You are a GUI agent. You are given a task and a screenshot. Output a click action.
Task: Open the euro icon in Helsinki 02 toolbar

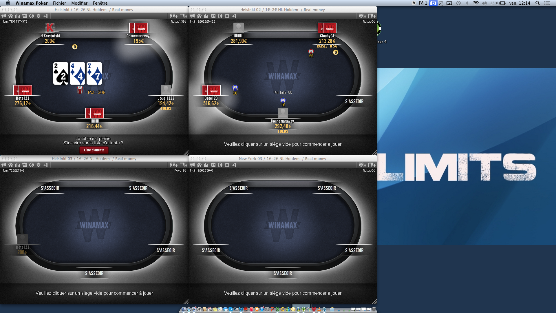pyautogui.click(x=220, y=16)
